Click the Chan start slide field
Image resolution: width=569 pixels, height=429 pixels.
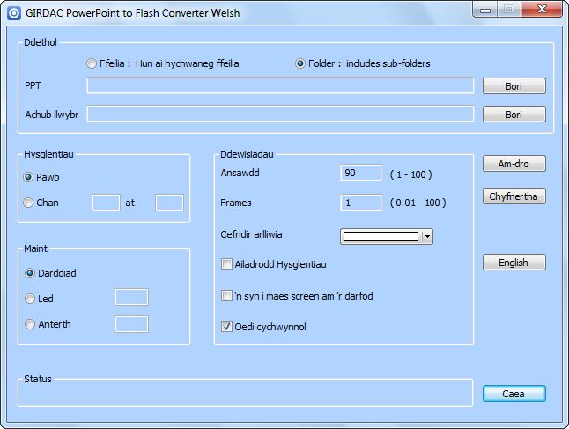tap(106, 203)
